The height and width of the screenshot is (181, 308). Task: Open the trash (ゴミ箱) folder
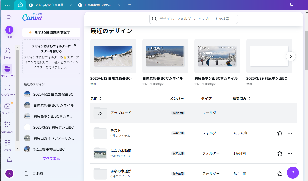click(x=34, y=173)
